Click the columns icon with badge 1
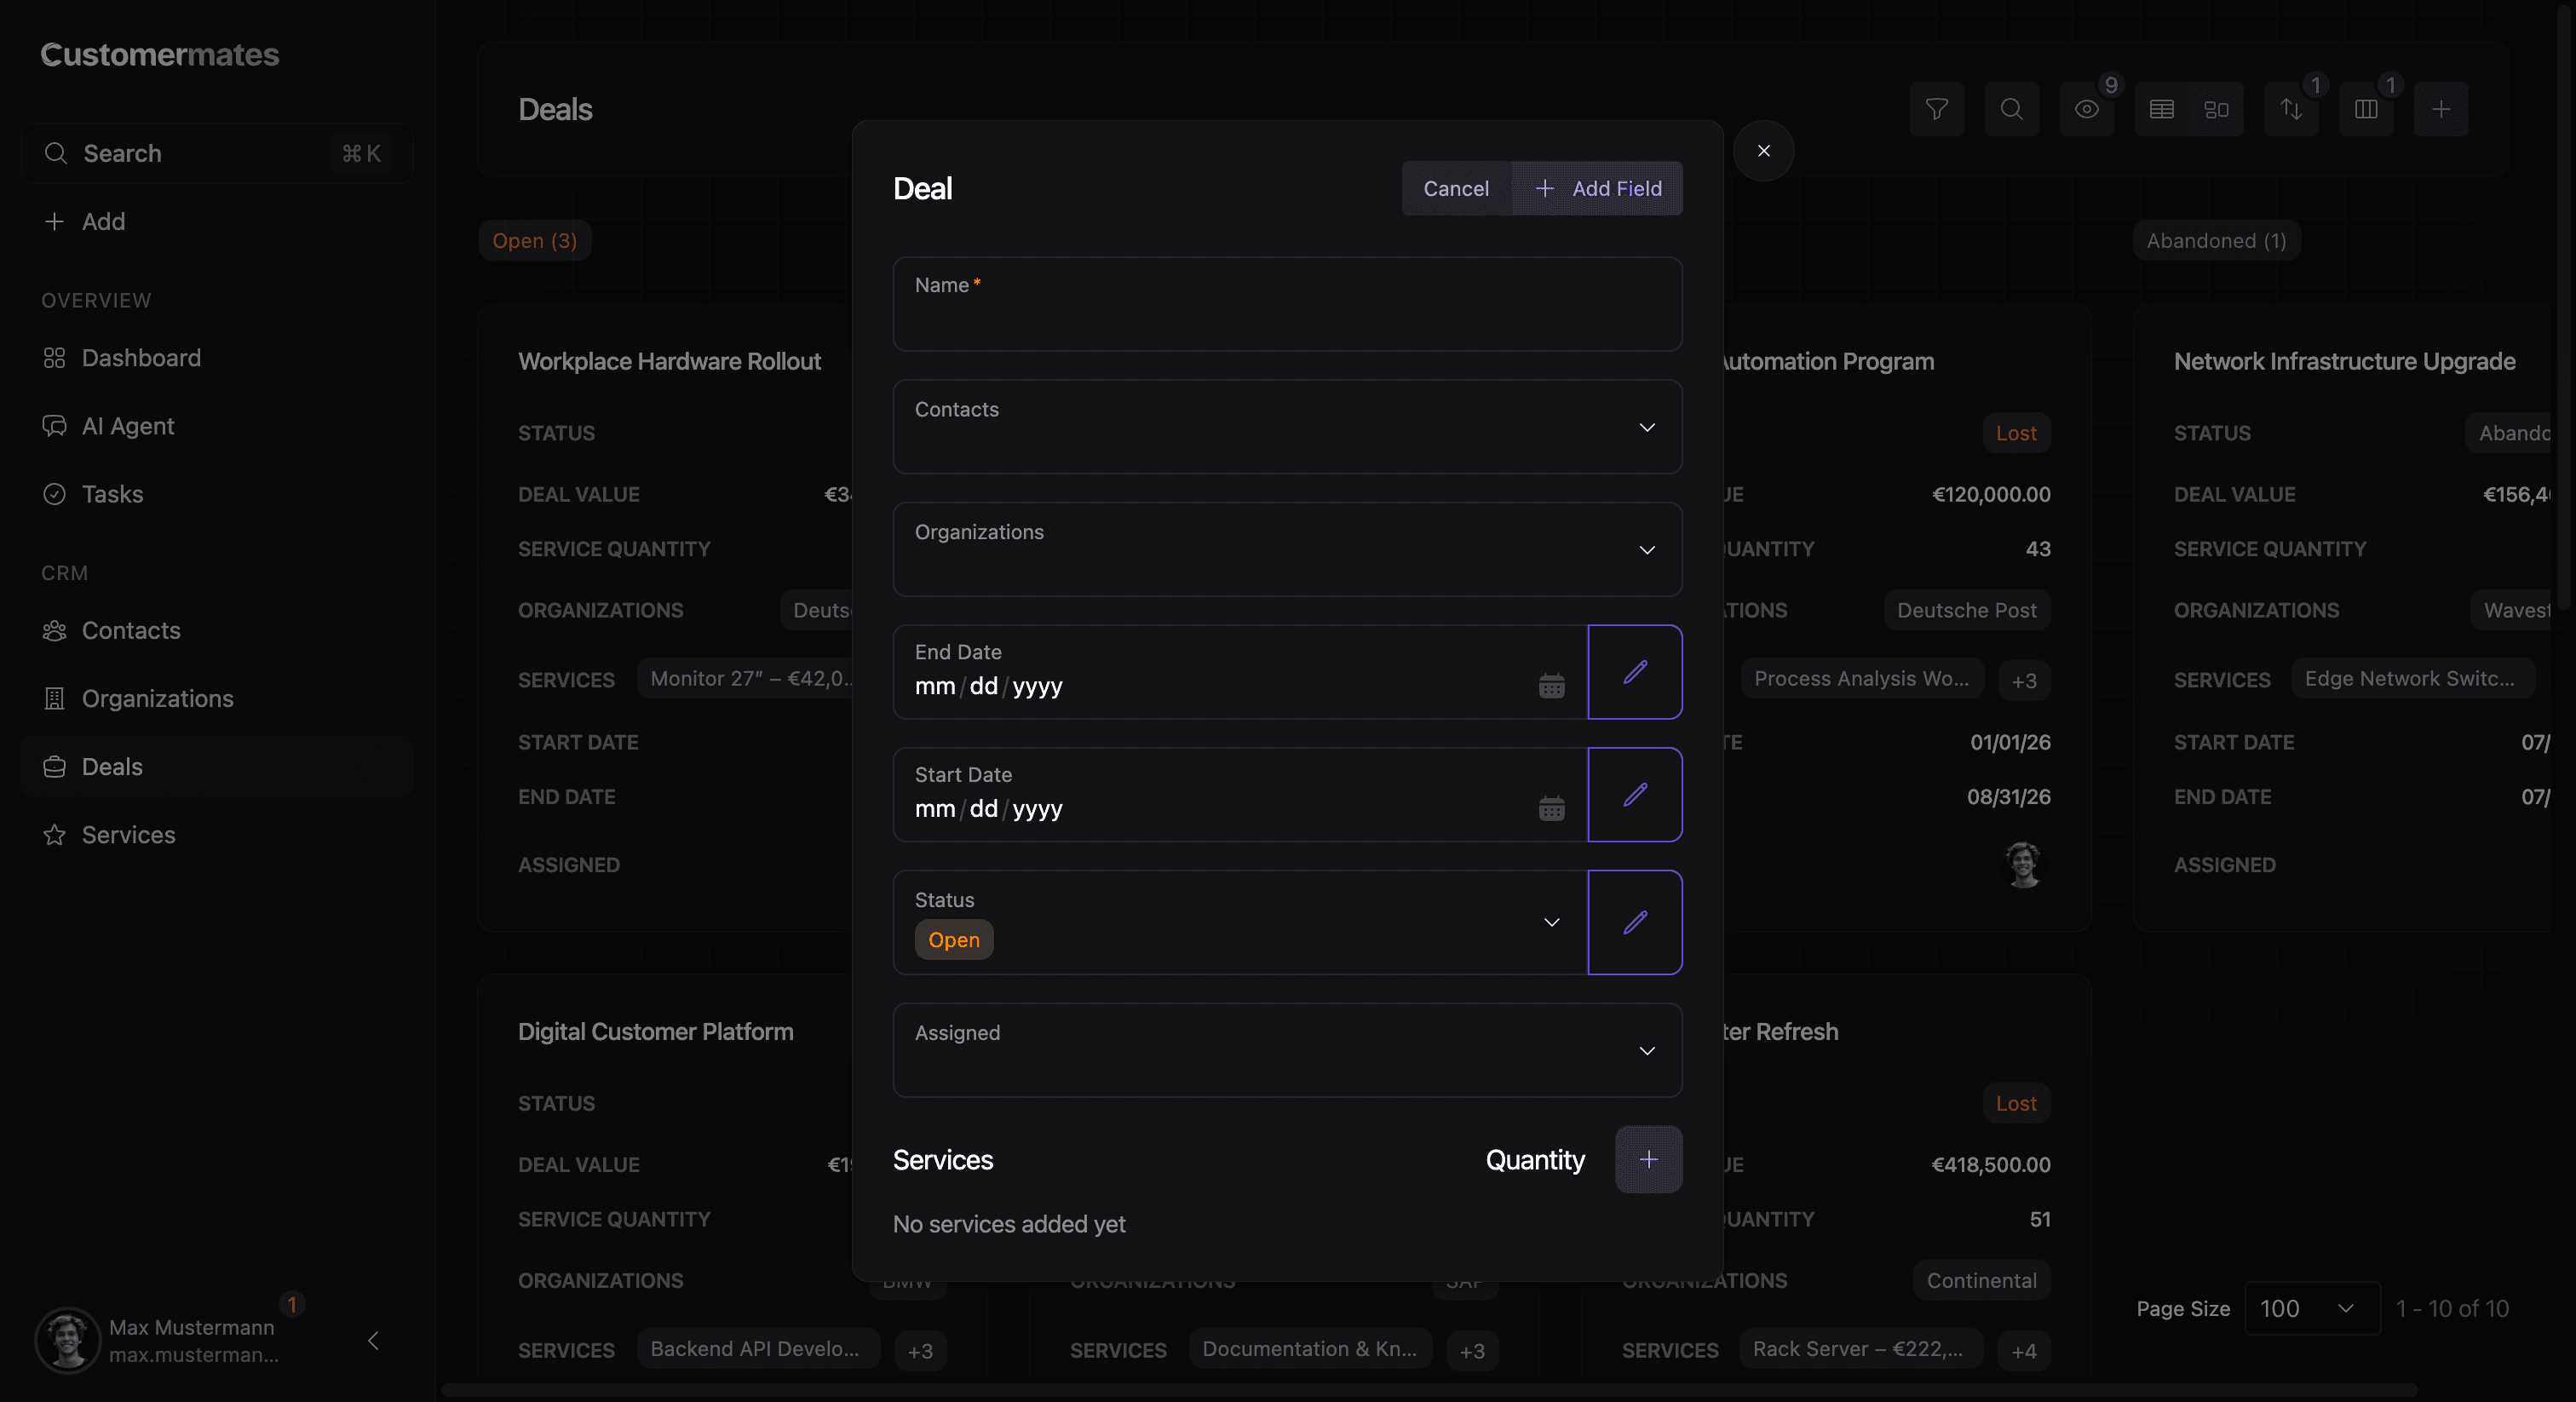Viewport: 2576px width, 1402px height. pyautogui.click(x=2366, y=110)
